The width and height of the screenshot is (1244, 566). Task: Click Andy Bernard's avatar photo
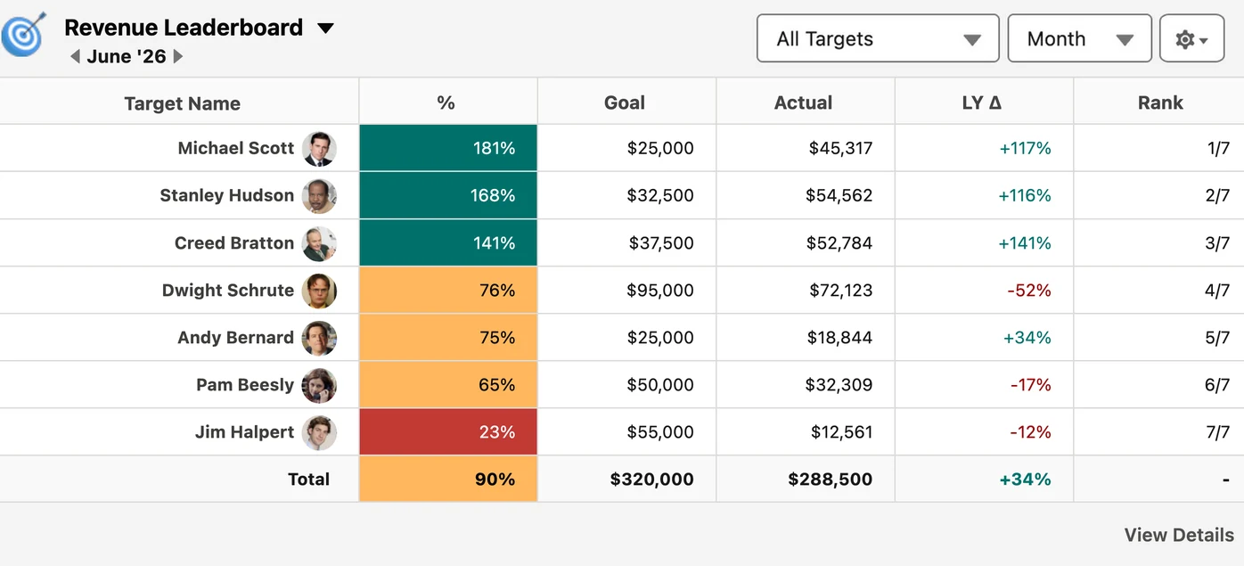tap(319, 338)
